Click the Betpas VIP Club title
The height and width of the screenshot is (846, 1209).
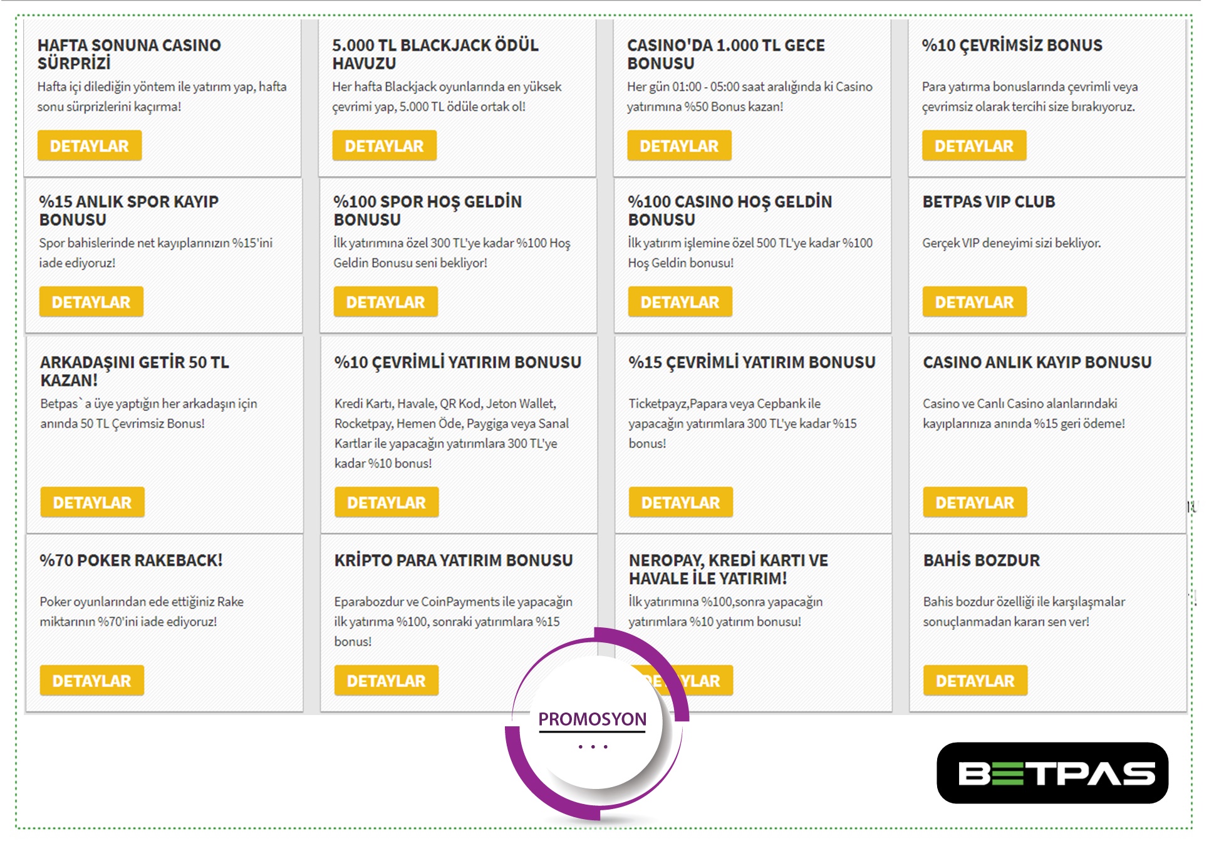click(x=988, y=202)
